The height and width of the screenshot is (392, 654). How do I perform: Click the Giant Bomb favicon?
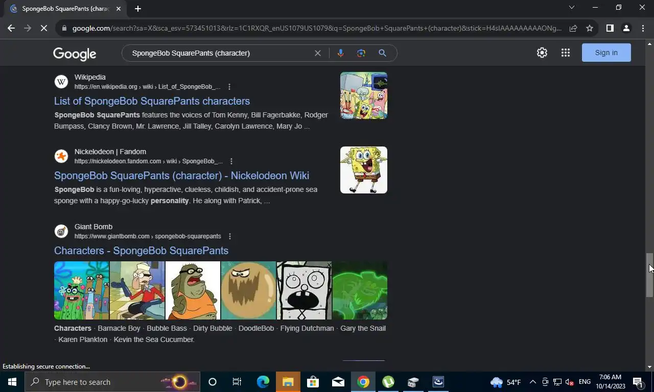(x=61, y=231)
